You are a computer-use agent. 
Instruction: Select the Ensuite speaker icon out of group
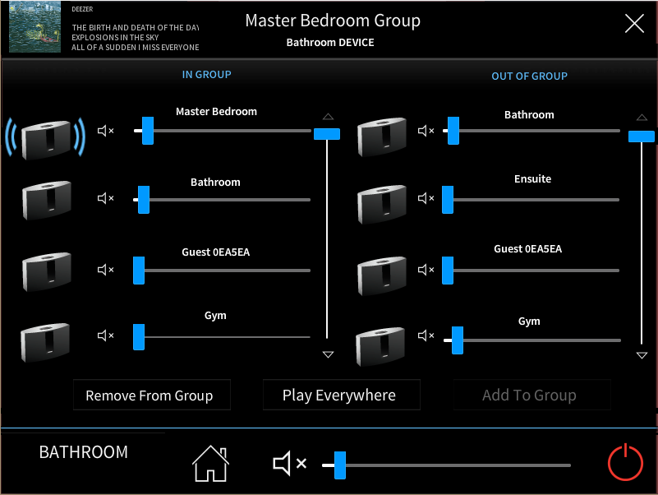point(382,202)
